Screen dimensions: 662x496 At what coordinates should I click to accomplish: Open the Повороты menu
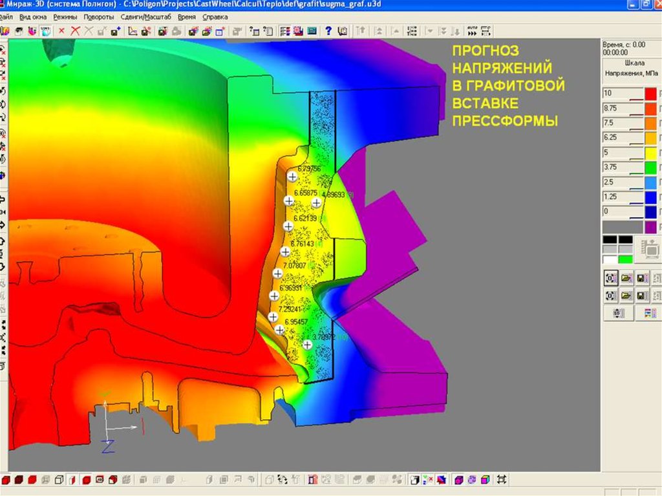[100, 16]
